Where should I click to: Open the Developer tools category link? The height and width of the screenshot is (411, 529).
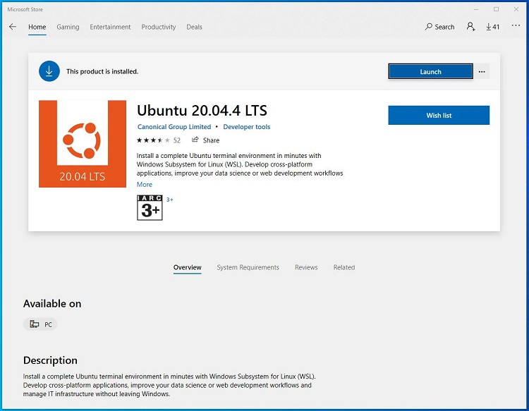click(x=247, y=127)
